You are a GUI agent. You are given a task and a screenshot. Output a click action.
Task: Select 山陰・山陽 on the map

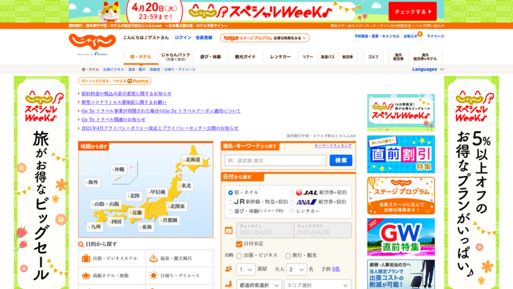pos(106,204)
